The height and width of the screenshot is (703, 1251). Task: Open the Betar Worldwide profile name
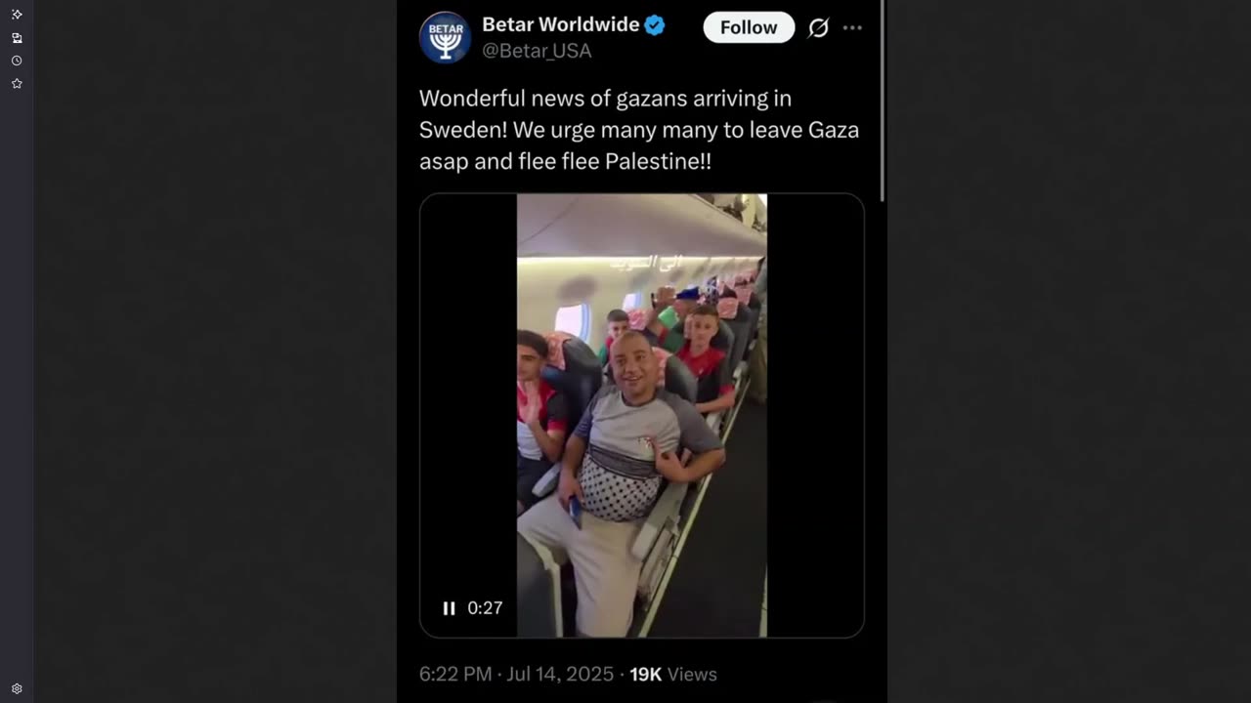[560, 24]
